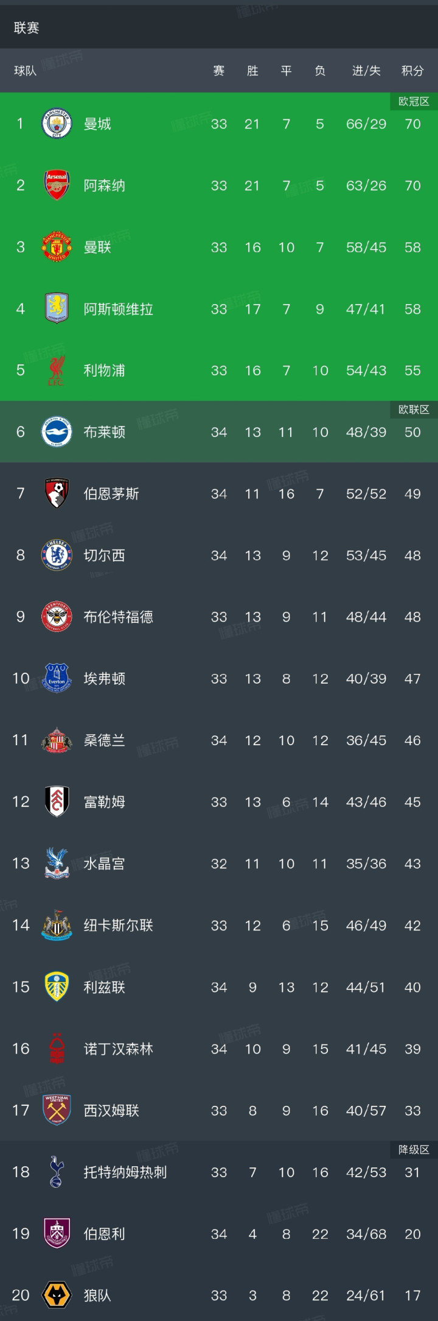Click the 降级区 relegation zone label
The image size is (438, 1321).
click(x=414, y=1150)
